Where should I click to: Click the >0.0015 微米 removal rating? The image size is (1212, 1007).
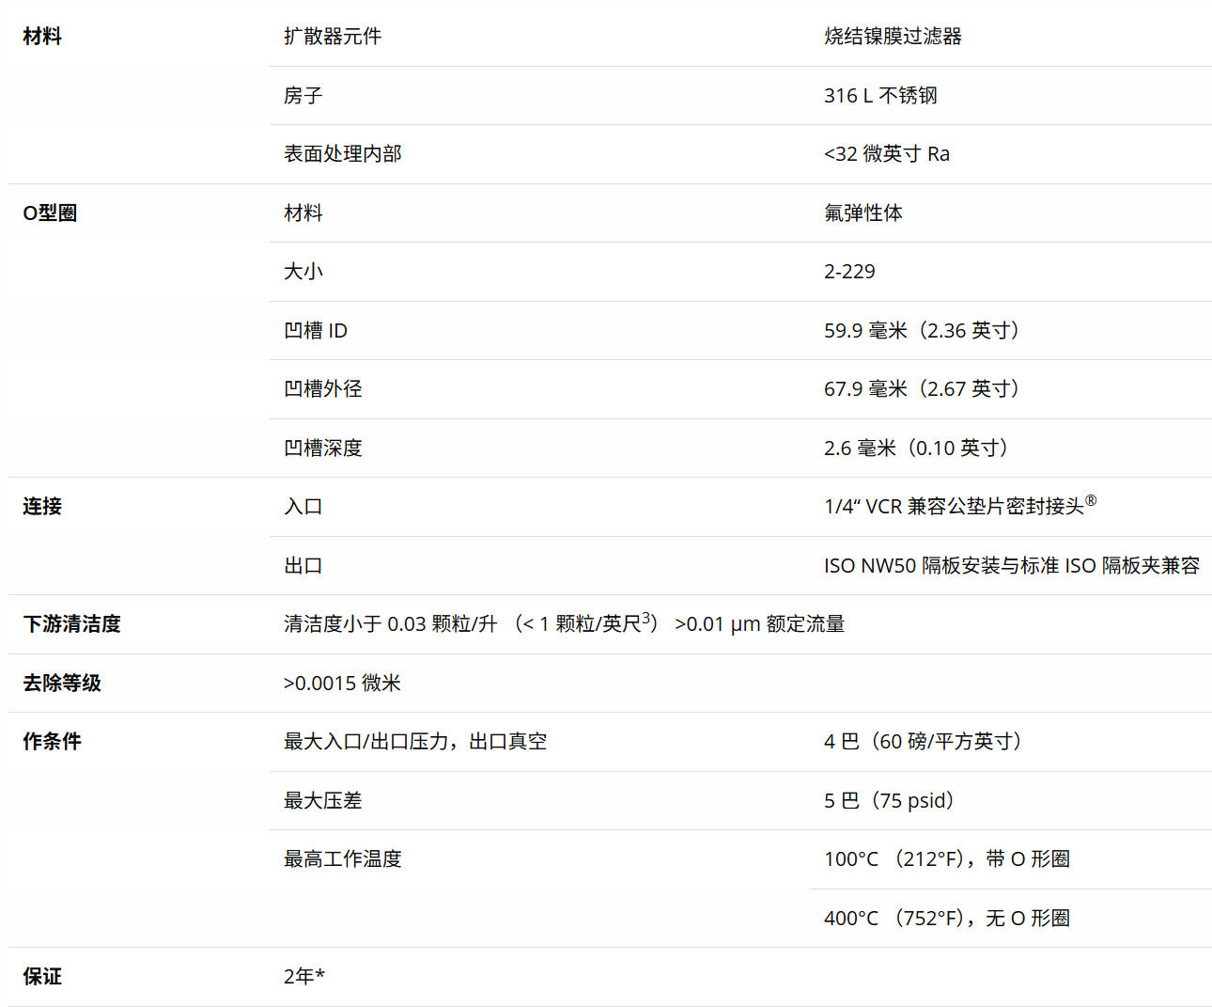tap(342, 684)
